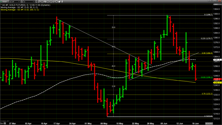Open the cursor tracking toolbar icon
The width and height of the screenshot is (222, 125).
click(45, 2)
